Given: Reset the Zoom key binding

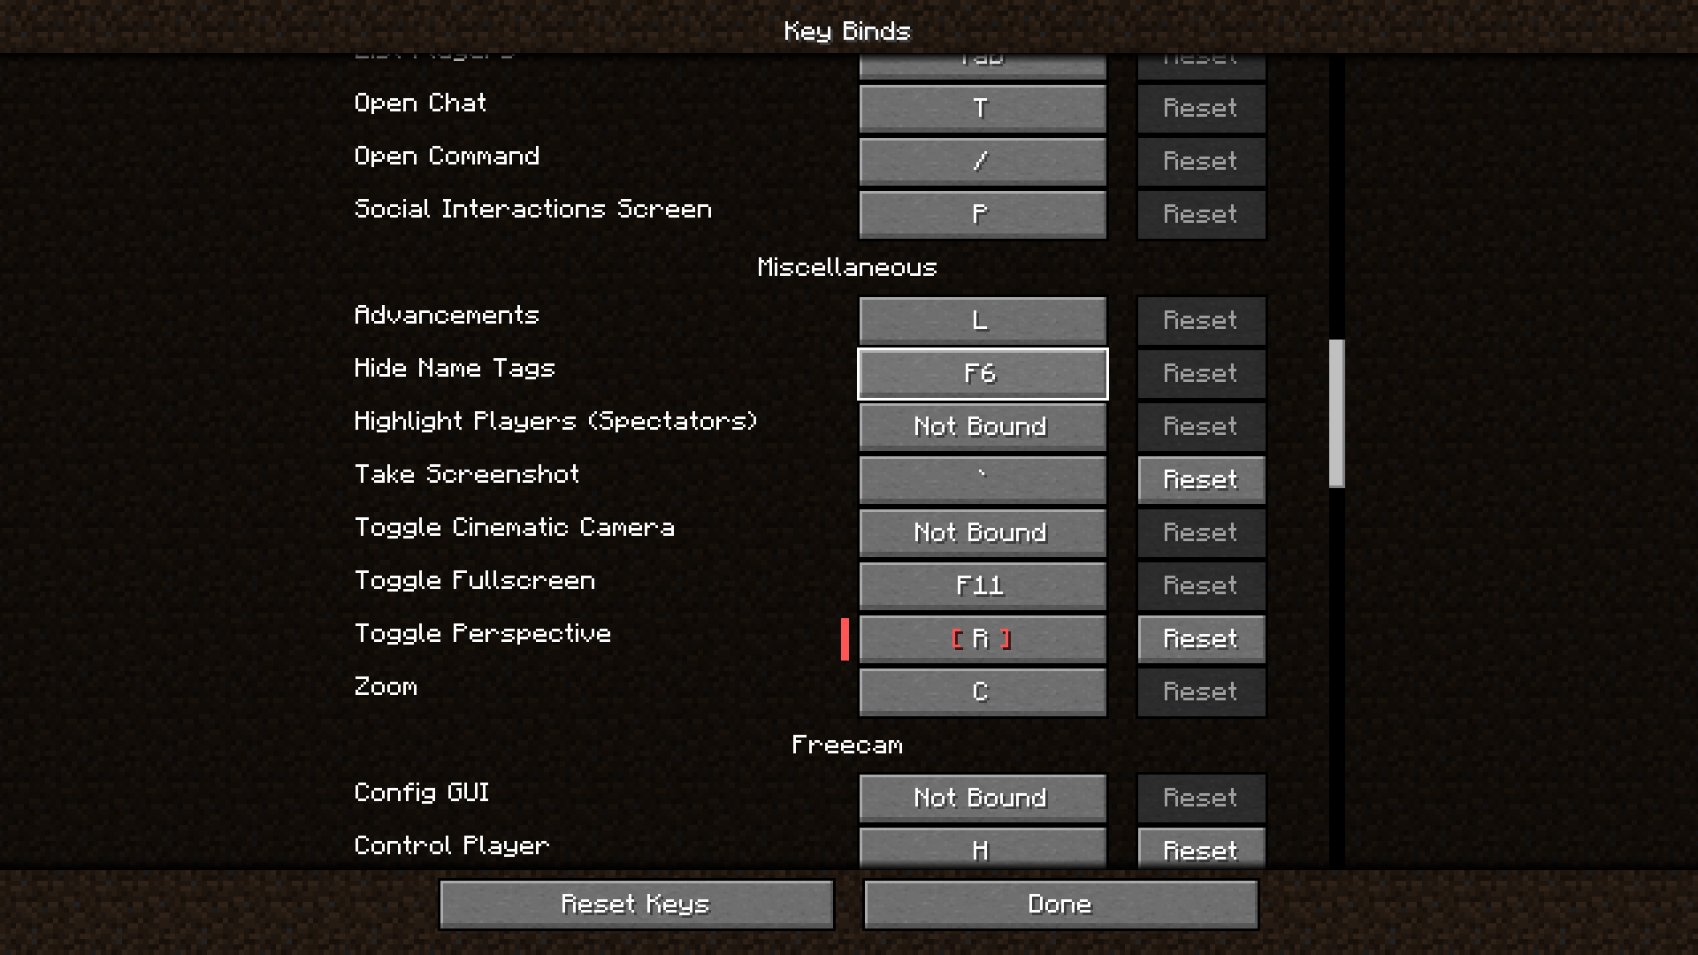Looking at the screenshot, I should [1200, 691].
